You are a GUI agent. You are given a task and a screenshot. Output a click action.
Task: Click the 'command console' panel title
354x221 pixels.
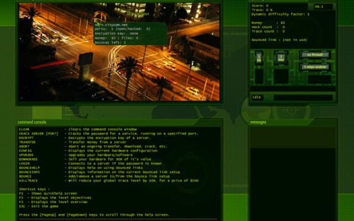pos(32,122)
